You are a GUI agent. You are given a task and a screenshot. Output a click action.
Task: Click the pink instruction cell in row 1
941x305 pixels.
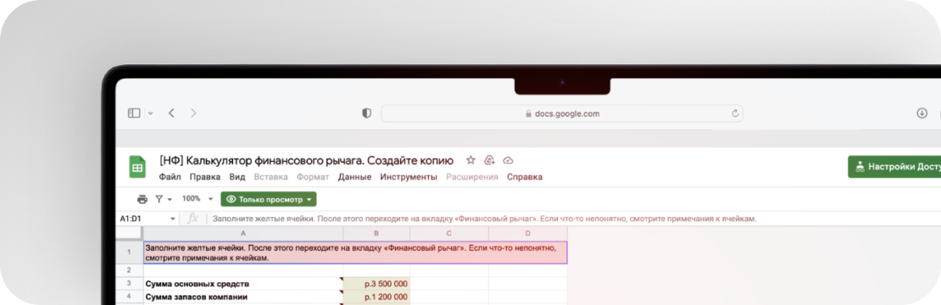[x=355, y=252]
